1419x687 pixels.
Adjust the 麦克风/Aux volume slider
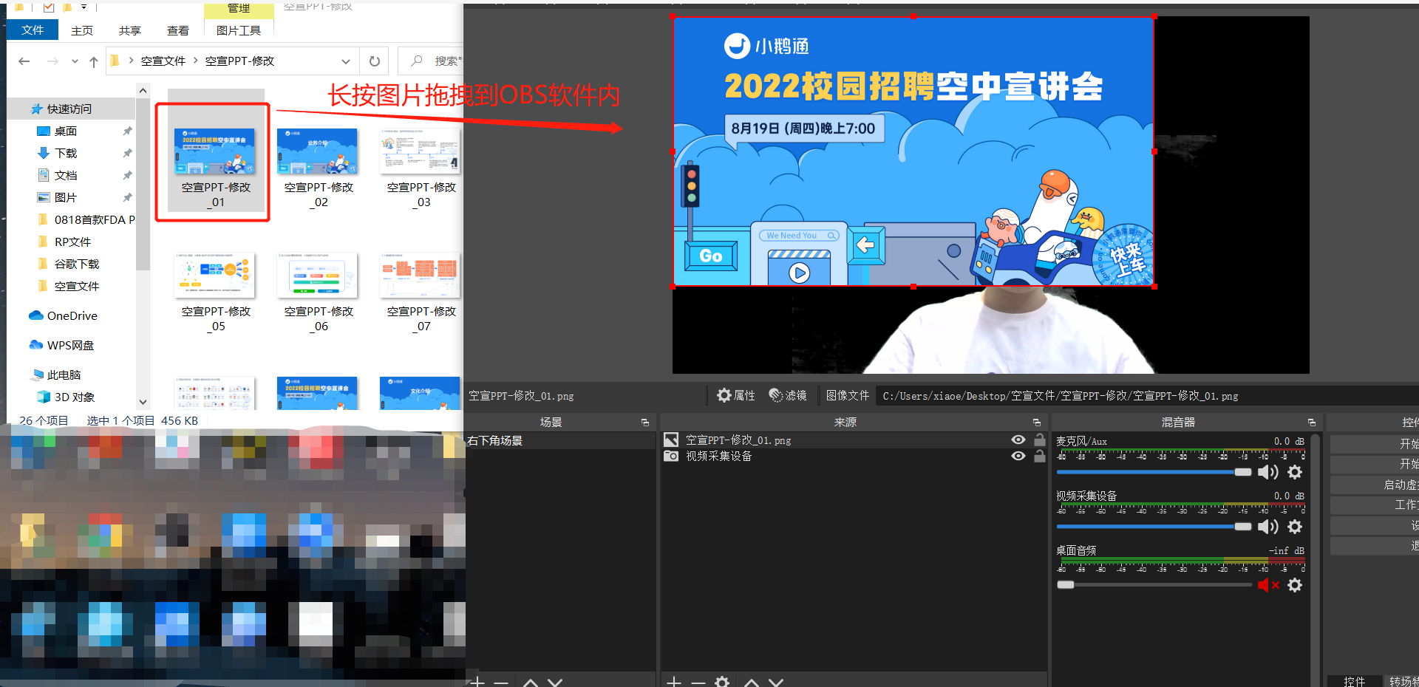tap(1154, 472)
